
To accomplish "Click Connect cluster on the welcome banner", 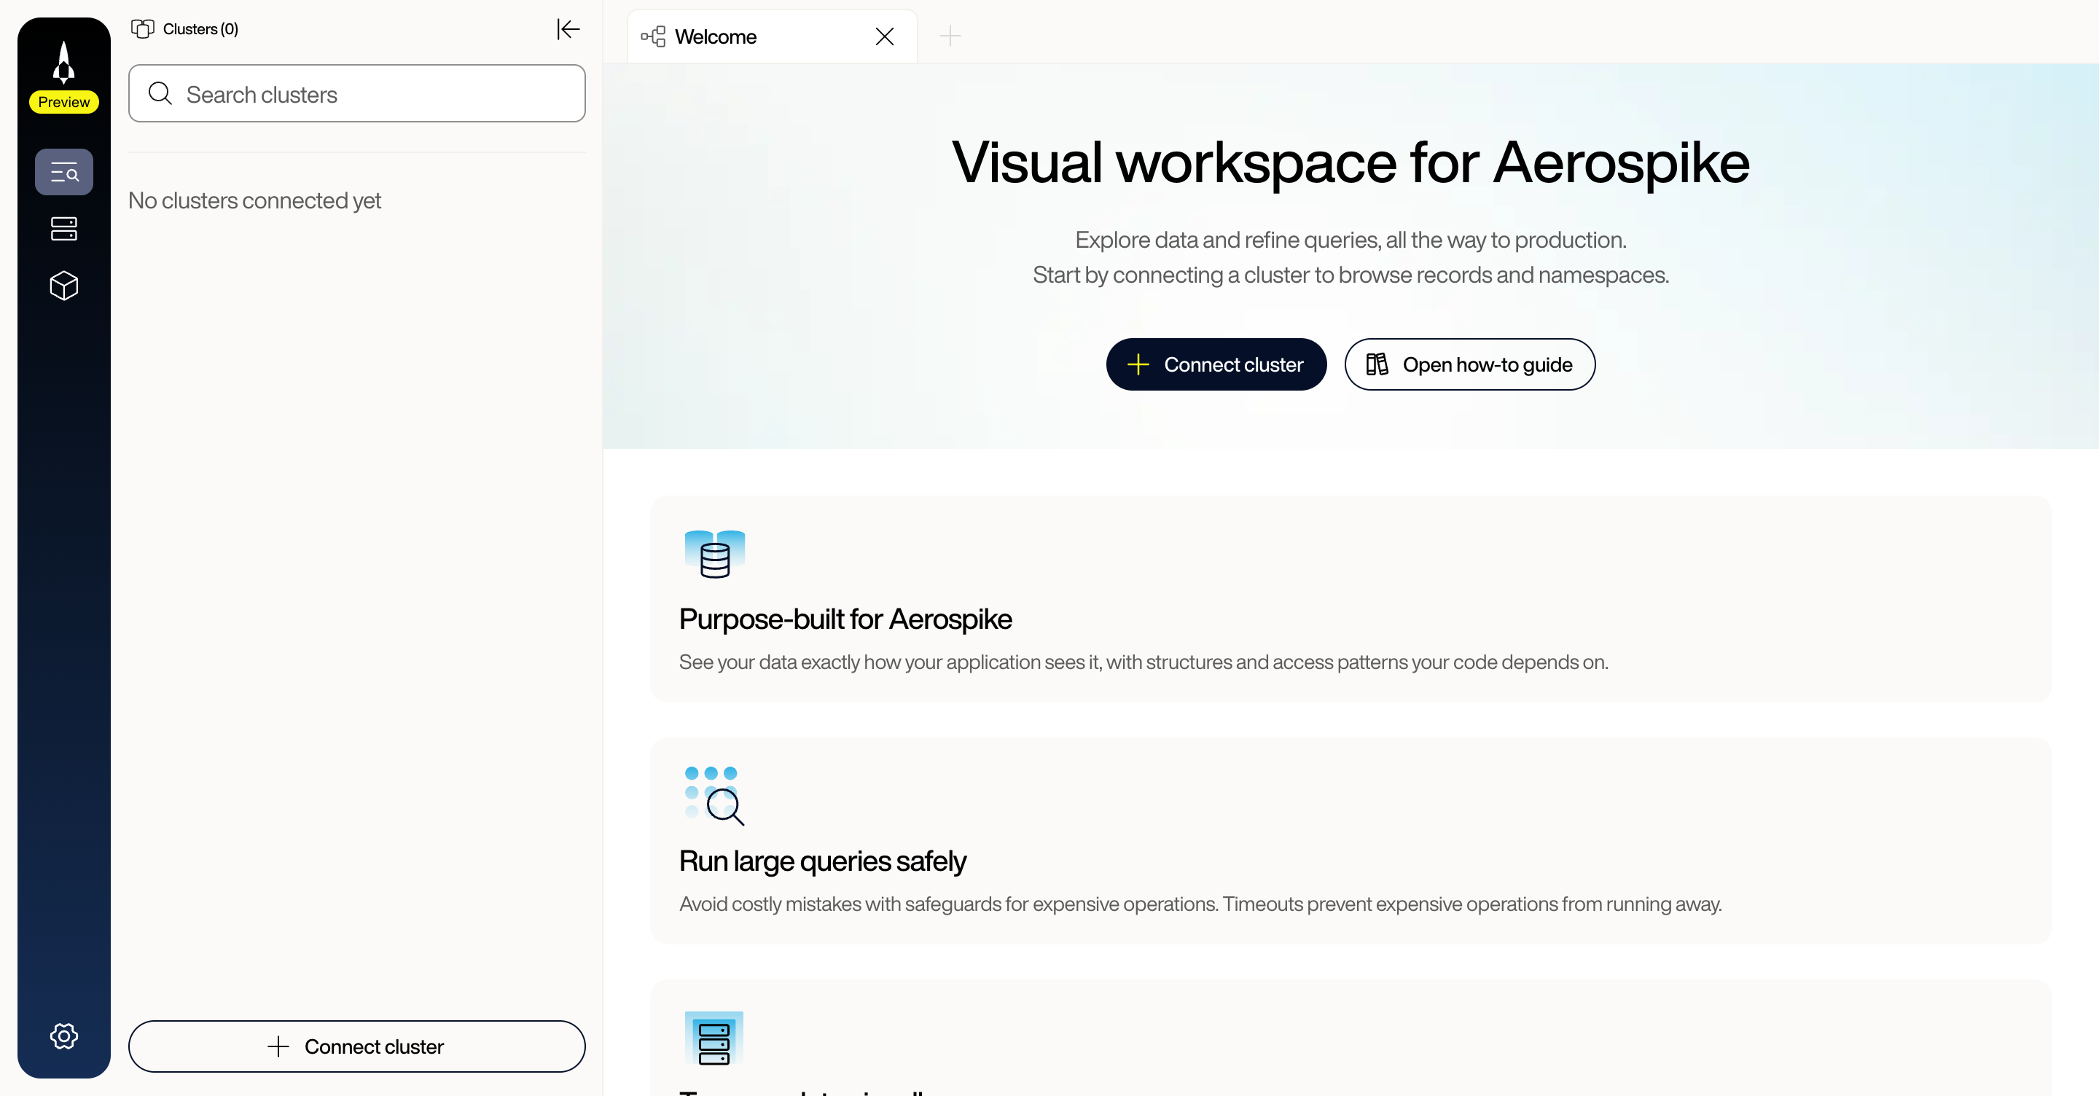I will click(x=1216, y=364).
